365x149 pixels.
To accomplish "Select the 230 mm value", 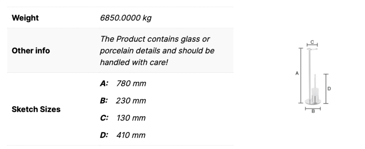I will (131, 101).
